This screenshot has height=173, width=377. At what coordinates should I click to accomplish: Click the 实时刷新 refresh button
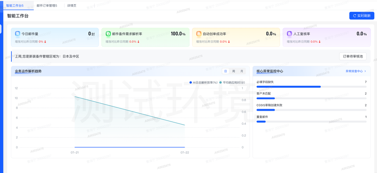pos(361,15)
